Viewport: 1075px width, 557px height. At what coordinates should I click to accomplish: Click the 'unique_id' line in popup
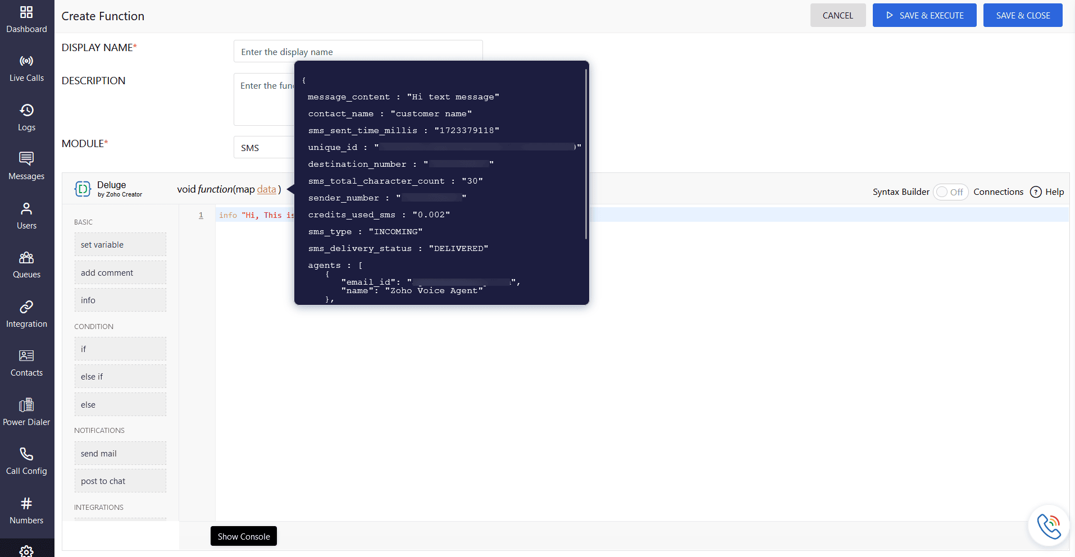(444, 148)
